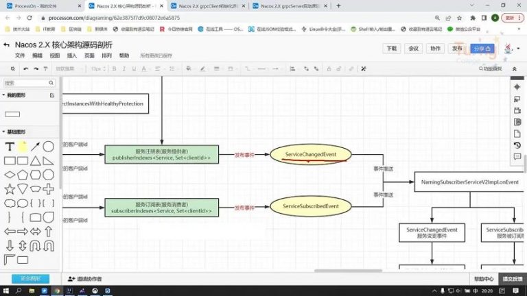Click the 下载 download button
The image size is (527, 296).
pos(391,49)
